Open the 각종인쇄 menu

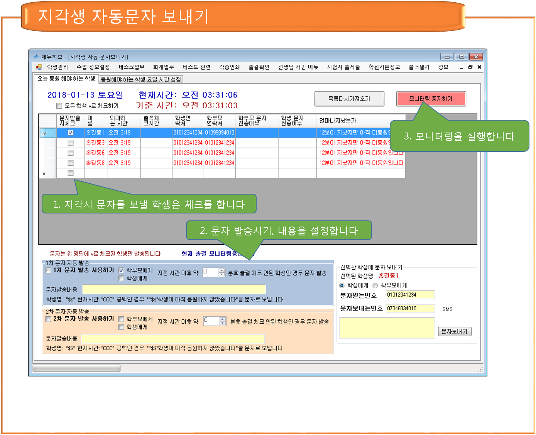point(230,67)
